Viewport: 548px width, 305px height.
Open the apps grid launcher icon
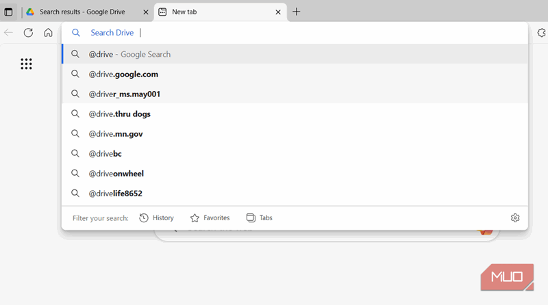(26, 64)
